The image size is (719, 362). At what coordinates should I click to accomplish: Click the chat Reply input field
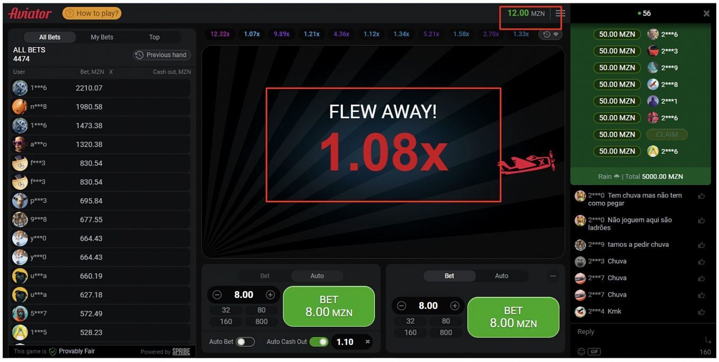(x=637, y=332)
